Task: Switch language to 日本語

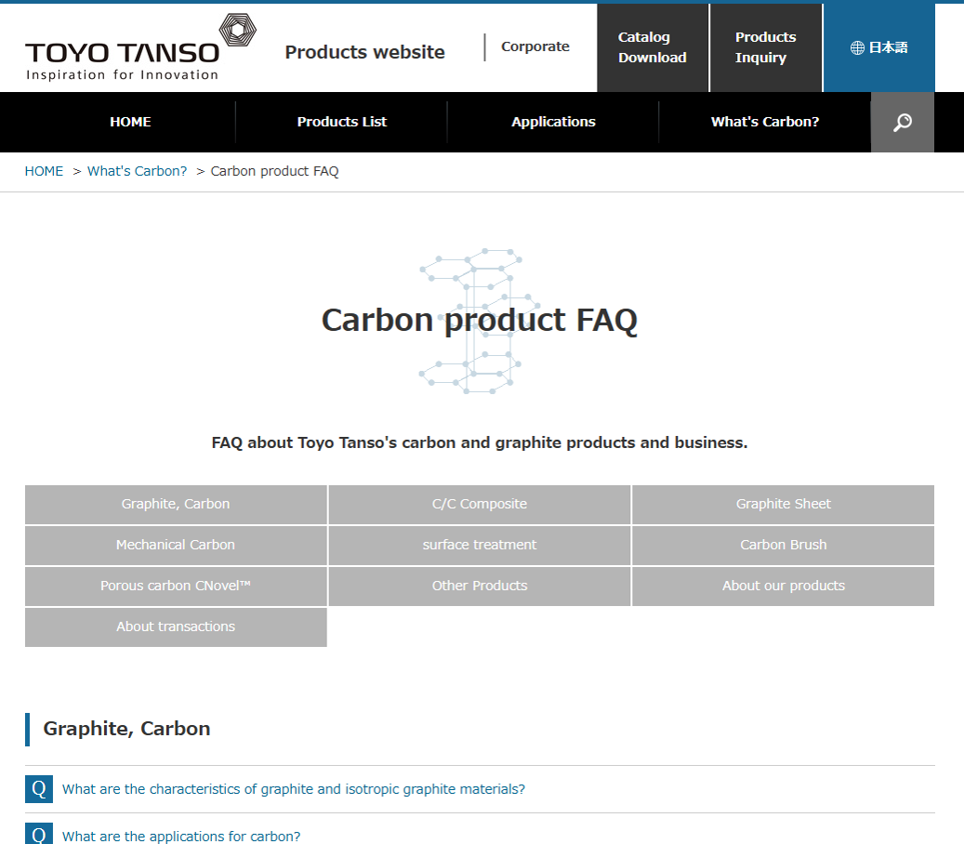Action: coord(878,47)
